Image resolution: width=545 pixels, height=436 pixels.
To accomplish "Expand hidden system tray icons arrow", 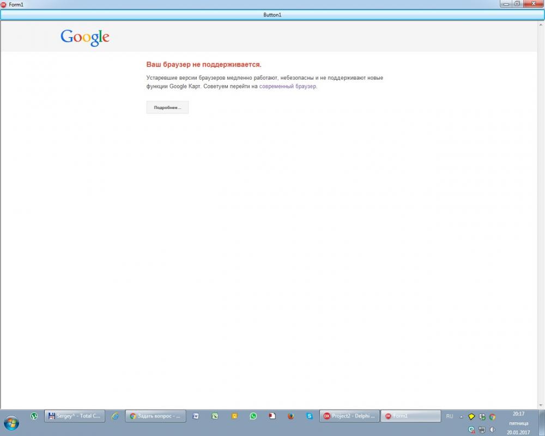I will 461,416.
